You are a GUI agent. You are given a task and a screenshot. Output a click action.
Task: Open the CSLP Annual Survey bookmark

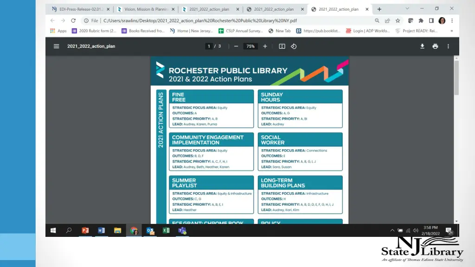241,31
